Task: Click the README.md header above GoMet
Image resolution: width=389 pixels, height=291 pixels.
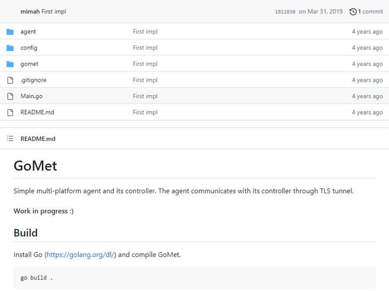Action: pos(38,139)
